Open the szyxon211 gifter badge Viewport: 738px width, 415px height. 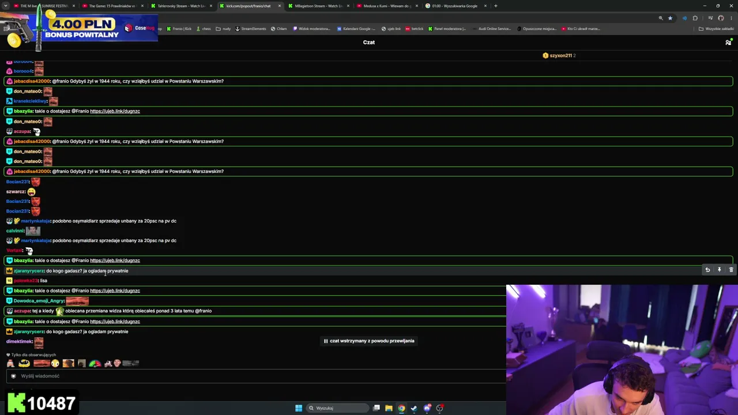coord(545,55)
